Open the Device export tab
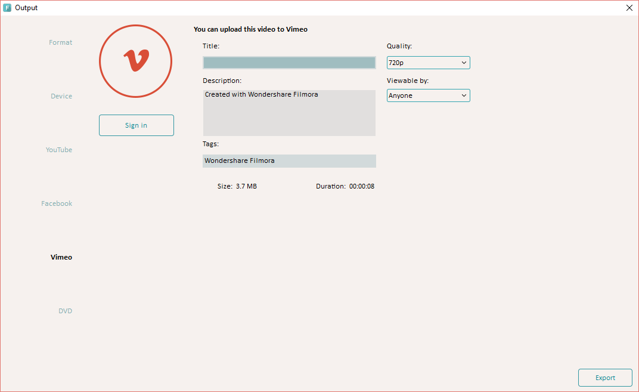 coord(61,96)
